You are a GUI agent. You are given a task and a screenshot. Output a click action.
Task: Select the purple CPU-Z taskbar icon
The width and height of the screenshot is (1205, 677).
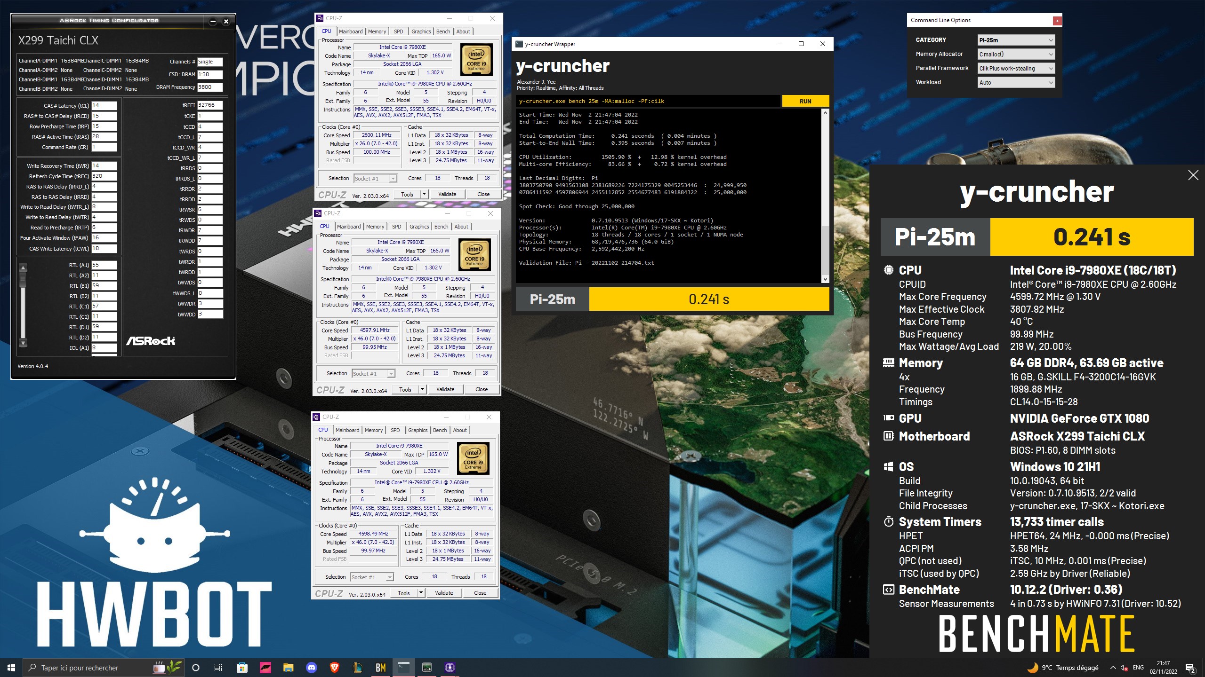[x=450, y=668]
